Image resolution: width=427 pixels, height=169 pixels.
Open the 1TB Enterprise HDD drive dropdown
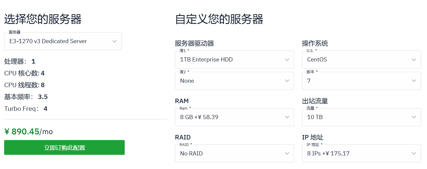pyautogui.click(x=230, y=60)
